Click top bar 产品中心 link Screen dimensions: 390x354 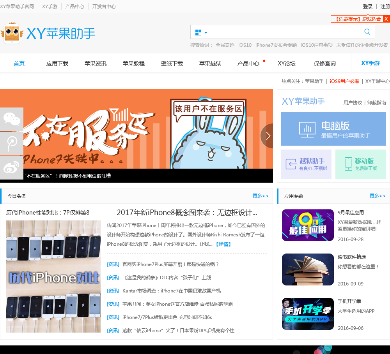74,7
